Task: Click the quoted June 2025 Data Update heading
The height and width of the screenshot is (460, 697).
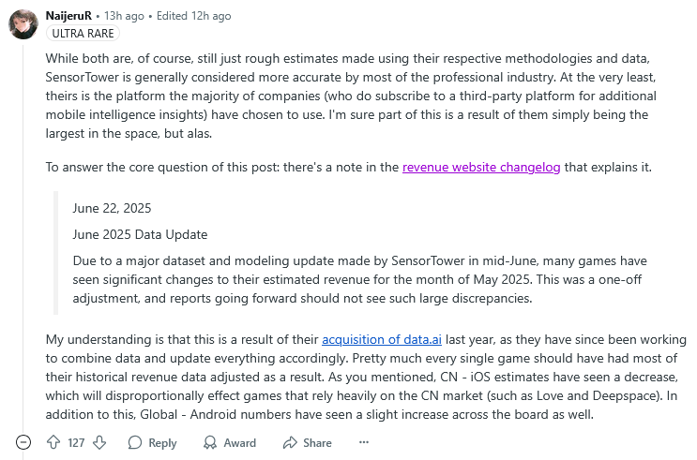Action: click(140, 234)
